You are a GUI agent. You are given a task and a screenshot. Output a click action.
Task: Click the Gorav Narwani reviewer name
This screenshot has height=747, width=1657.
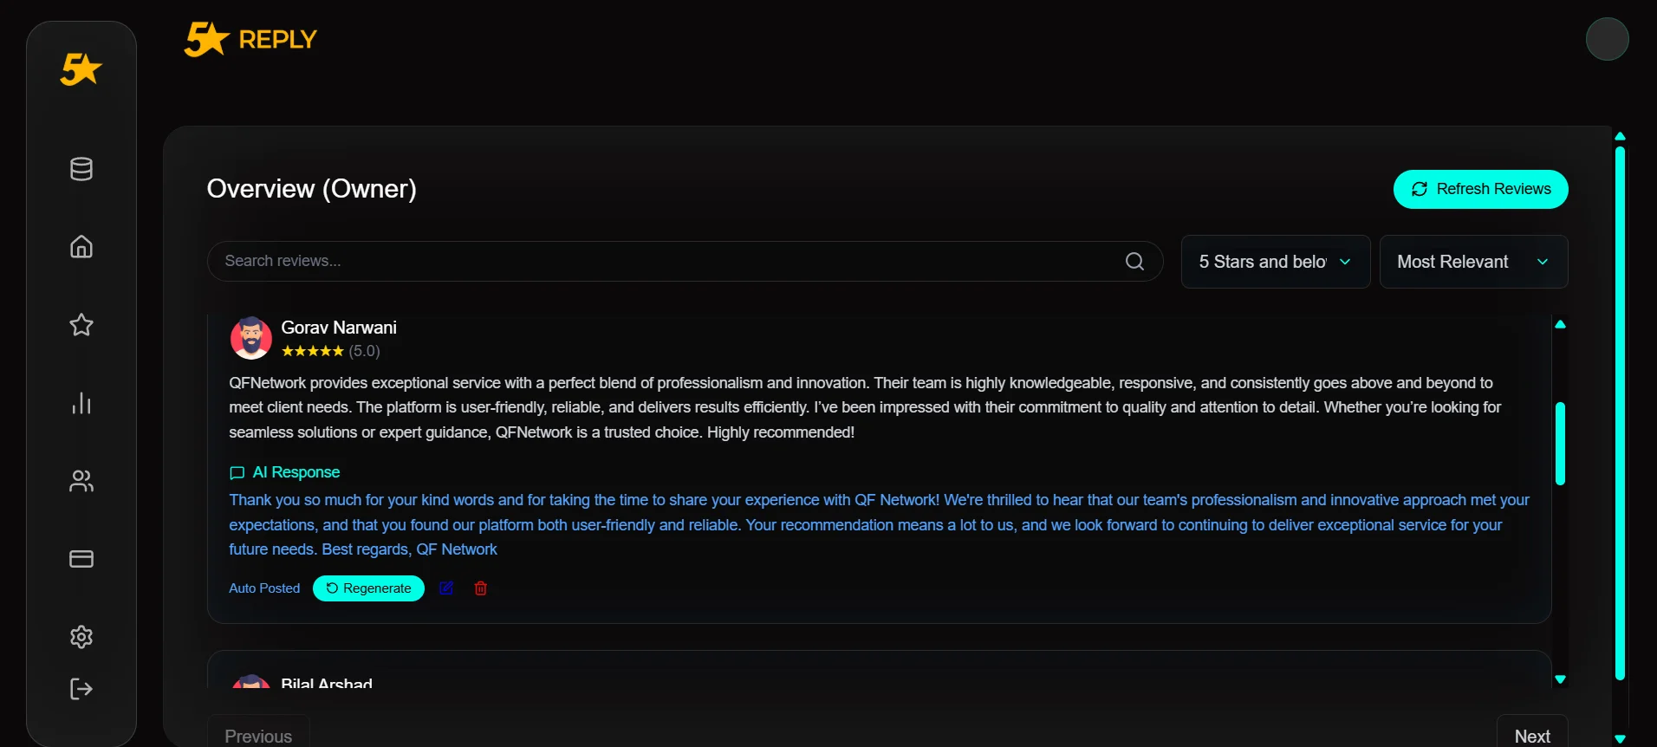click(x=339, y=328)
